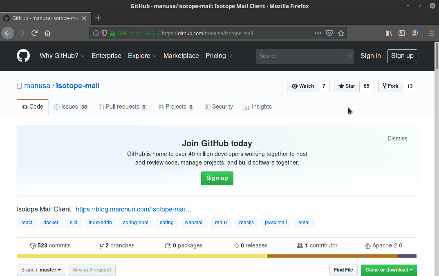Star the isotope-mail repository
The width and height of the screenshot is (439, 276).
point(347,86)
